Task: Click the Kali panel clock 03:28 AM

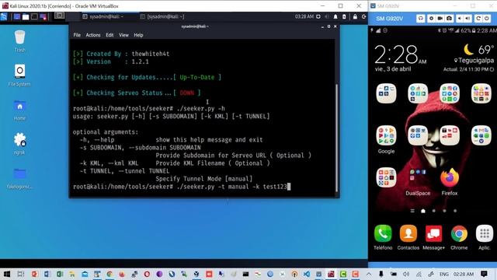Action: click(304, 16)
